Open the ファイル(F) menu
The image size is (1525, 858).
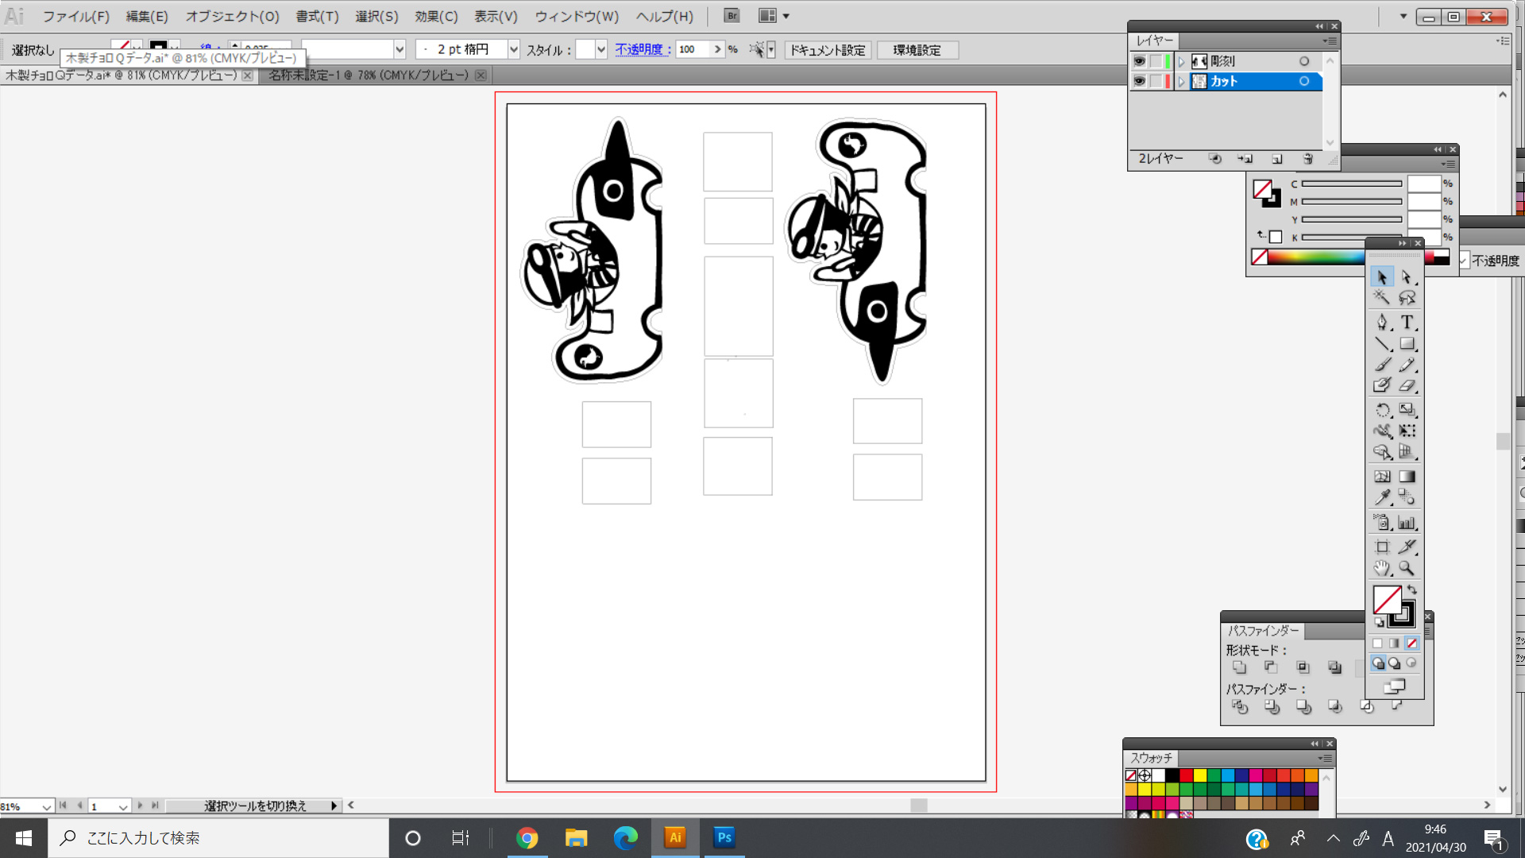(76, 16)
